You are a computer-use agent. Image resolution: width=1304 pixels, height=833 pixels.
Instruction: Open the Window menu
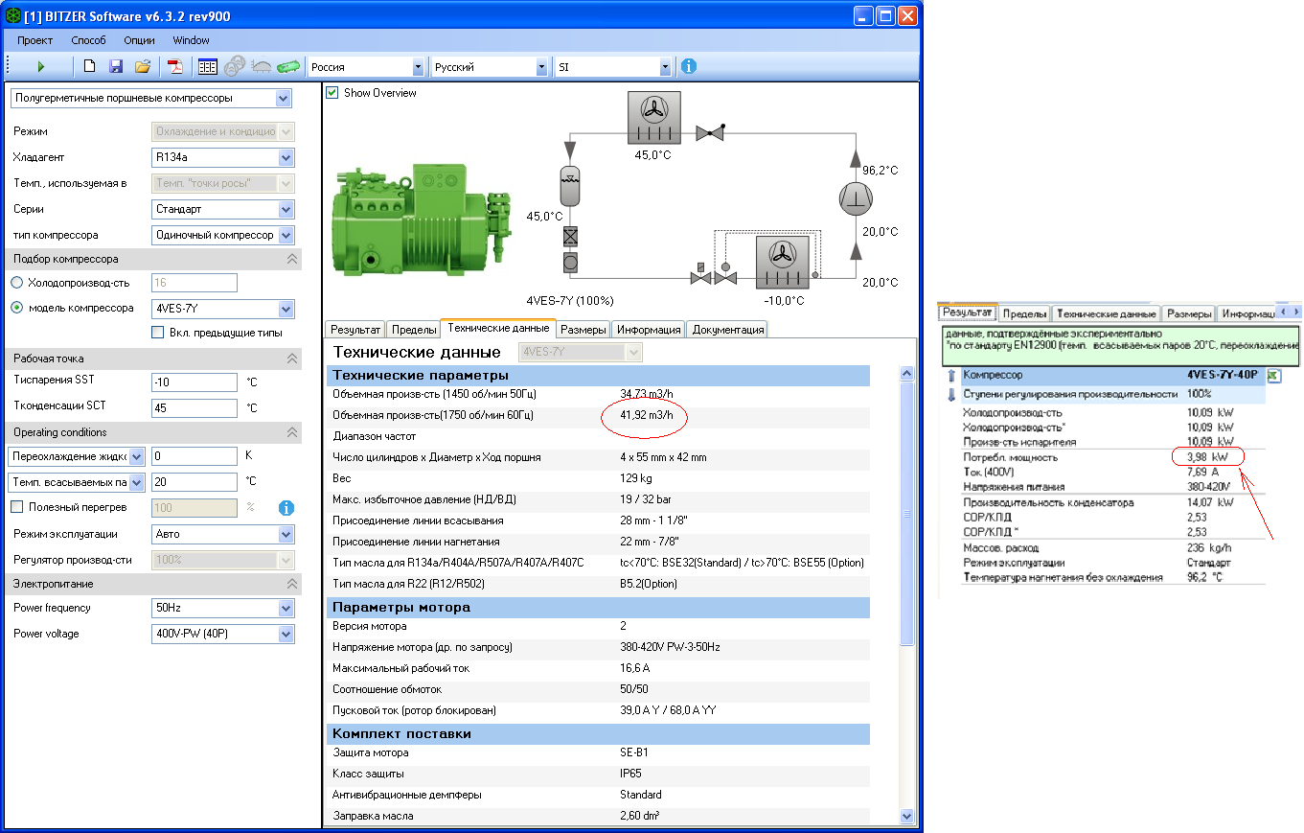pos(192,40)
